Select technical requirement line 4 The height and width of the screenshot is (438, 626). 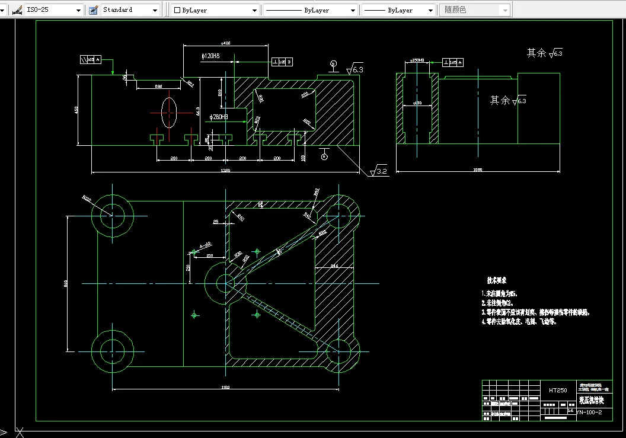click(x=519, y=321)
